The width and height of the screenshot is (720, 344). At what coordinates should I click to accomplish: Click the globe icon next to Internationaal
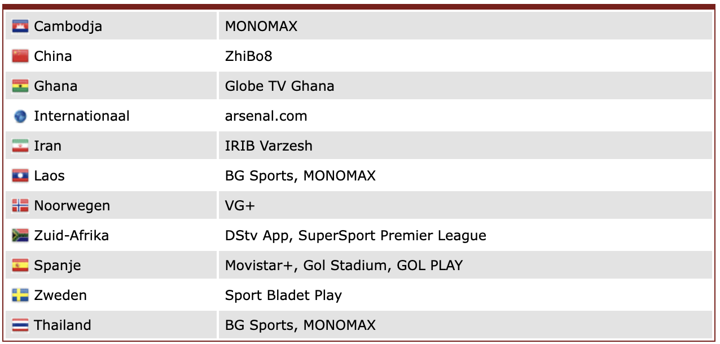pyautogui.click(x=20, y=116)
